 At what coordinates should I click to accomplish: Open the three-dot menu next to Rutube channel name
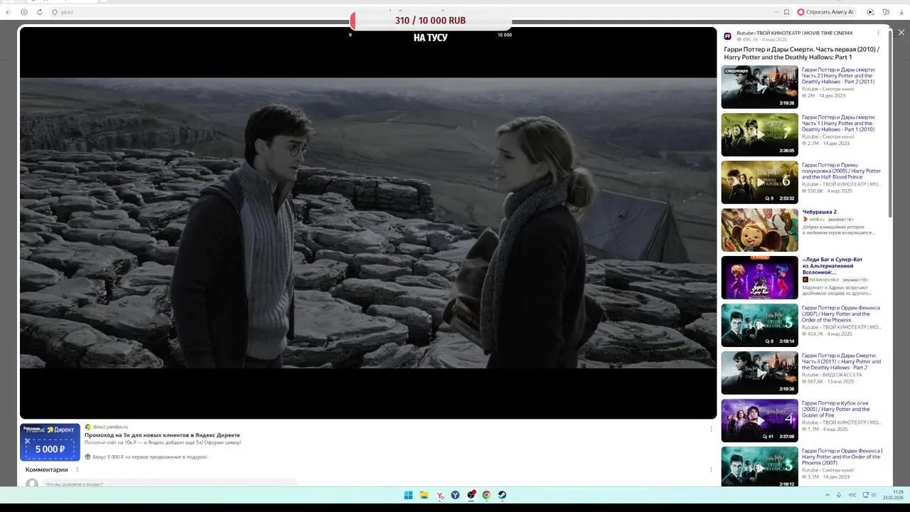[x=878, y=33]
